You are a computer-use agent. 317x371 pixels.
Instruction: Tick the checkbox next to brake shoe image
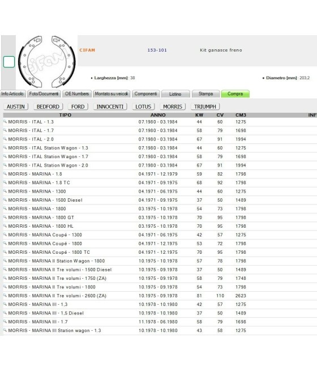click(x=9, y=62)
